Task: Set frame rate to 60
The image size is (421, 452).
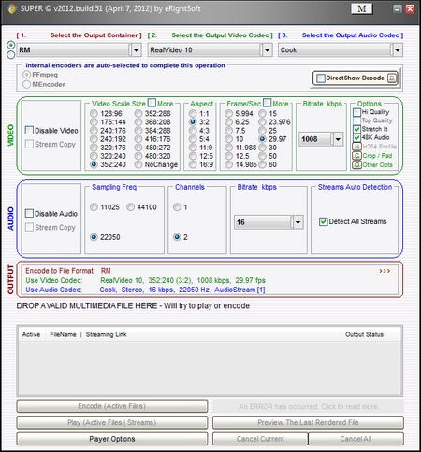Action: tap(263, 164)
